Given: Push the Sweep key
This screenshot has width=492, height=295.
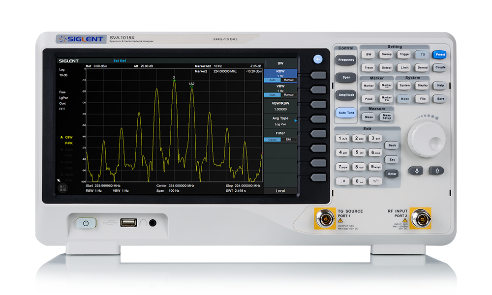Looking at the screenshot, I should point(387,55).
